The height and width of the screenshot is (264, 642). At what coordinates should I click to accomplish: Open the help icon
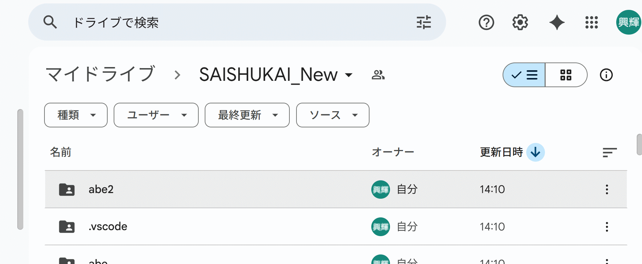486,22
